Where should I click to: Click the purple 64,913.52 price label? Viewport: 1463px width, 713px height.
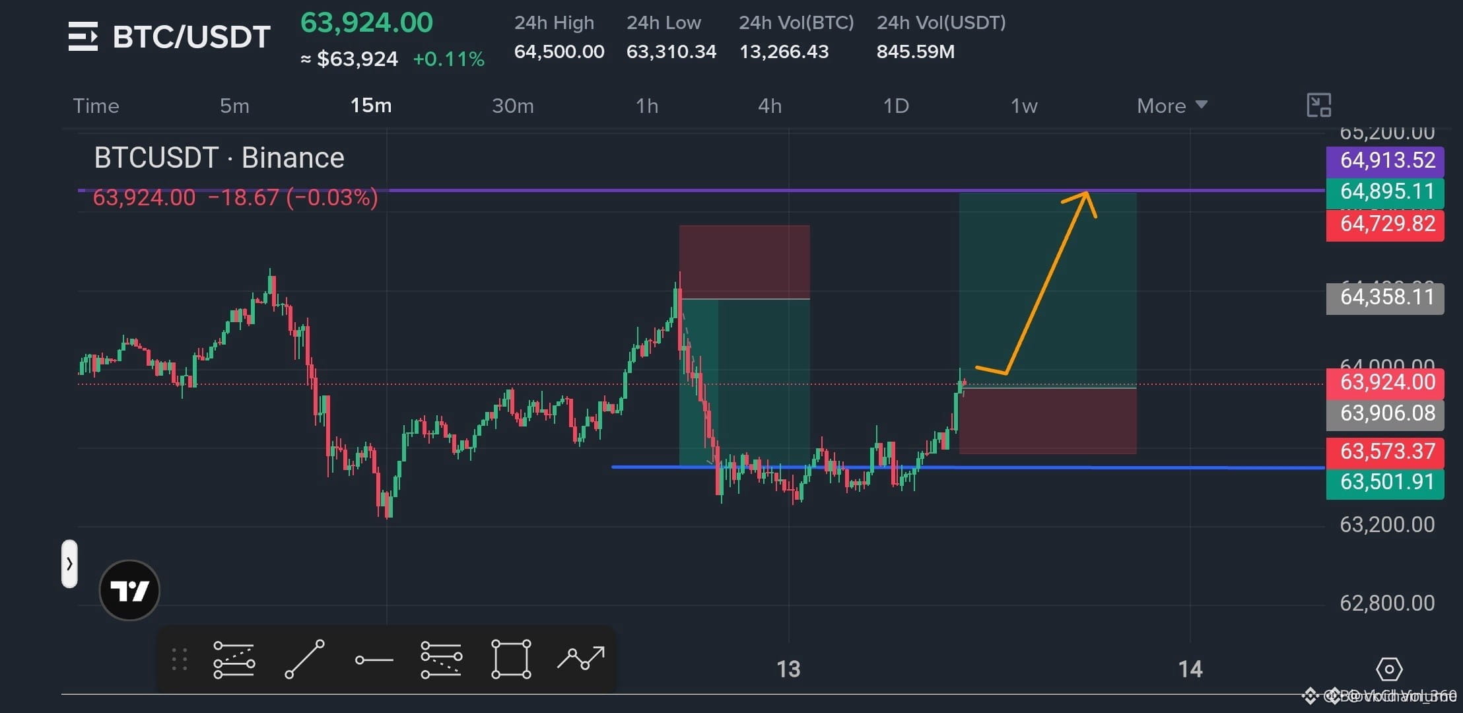[x=1385, y=160]
